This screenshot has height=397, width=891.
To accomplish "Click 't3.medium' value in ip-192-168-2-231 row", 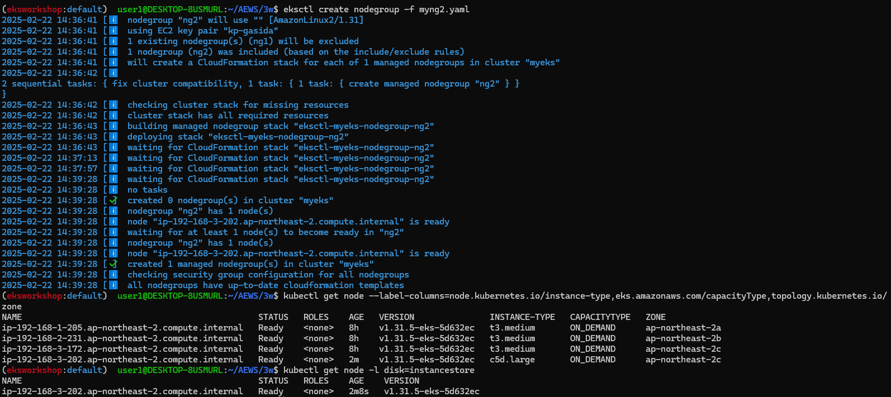I will tap(512, 338).
